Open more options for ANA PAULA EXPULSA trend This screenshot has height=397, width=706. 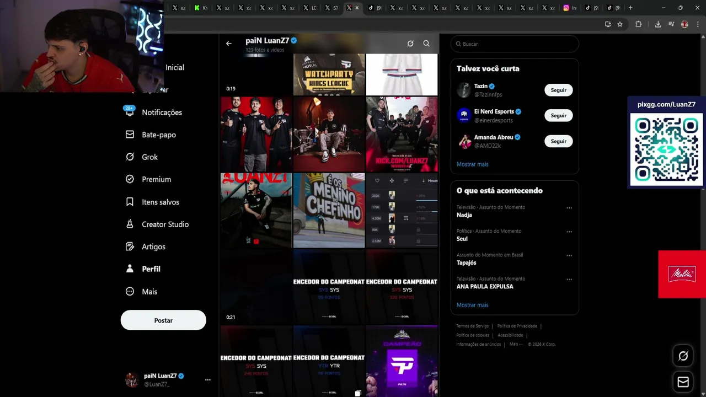coord(569,279)
